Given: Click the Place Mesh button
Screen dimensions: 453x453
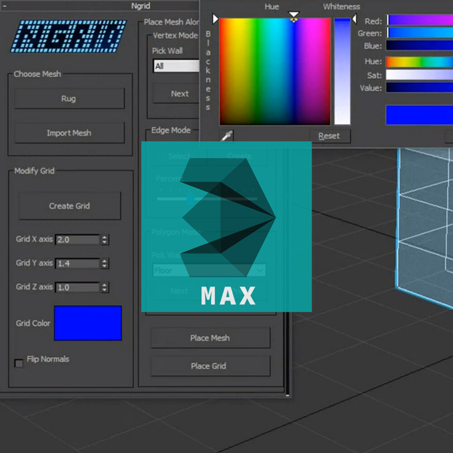Looking at the screenshot, I should tap(210, 337).
